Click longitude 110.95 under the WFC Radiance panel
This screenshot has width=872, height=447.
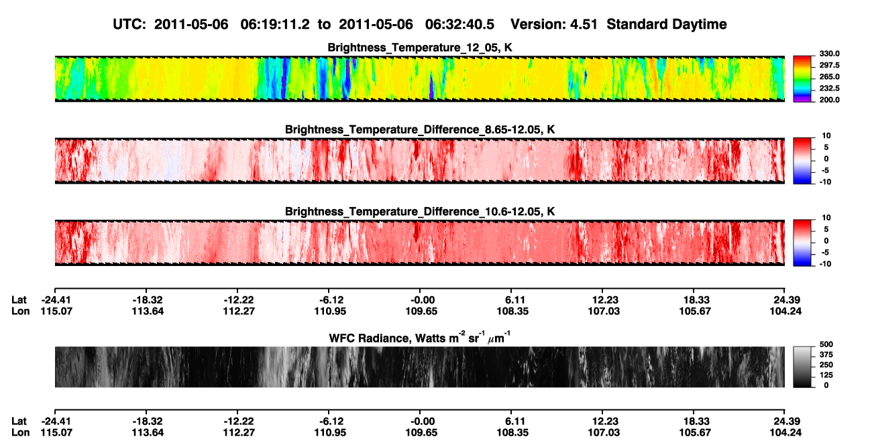coord(329,432)
